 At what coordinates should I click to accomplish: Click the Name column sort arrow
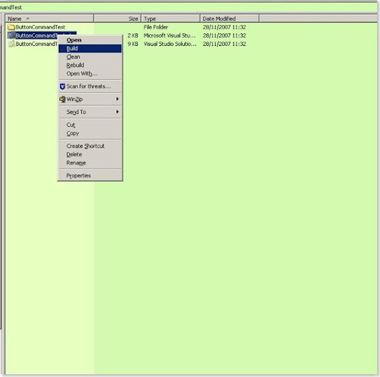pos(27,19)
